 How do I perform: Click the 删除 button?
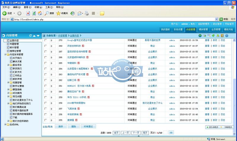(73, 127)
